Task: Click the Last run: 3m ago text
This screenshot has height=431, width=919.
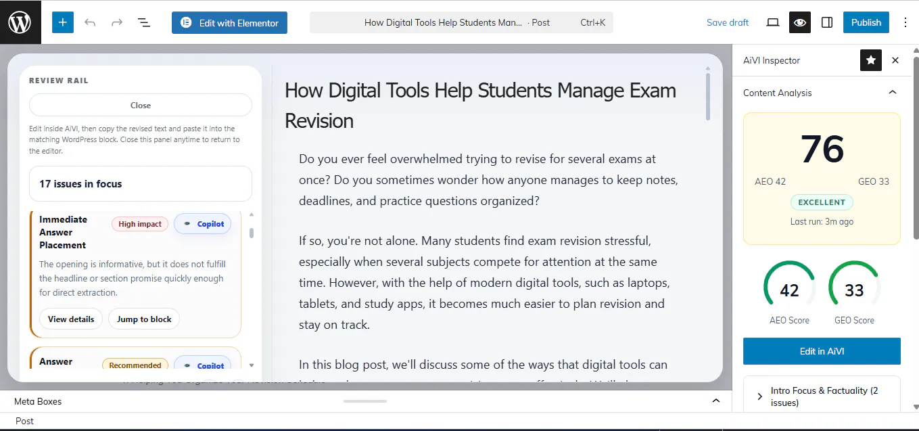Action: click(822, 221)
